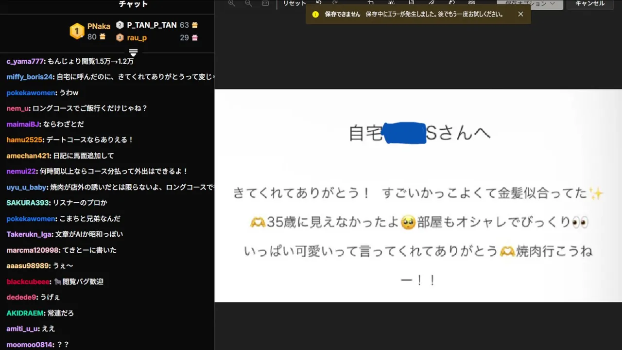Open the 保存オプション dropdown
Viewport: 622px width, 350px height.
click(x=530, y=4)
